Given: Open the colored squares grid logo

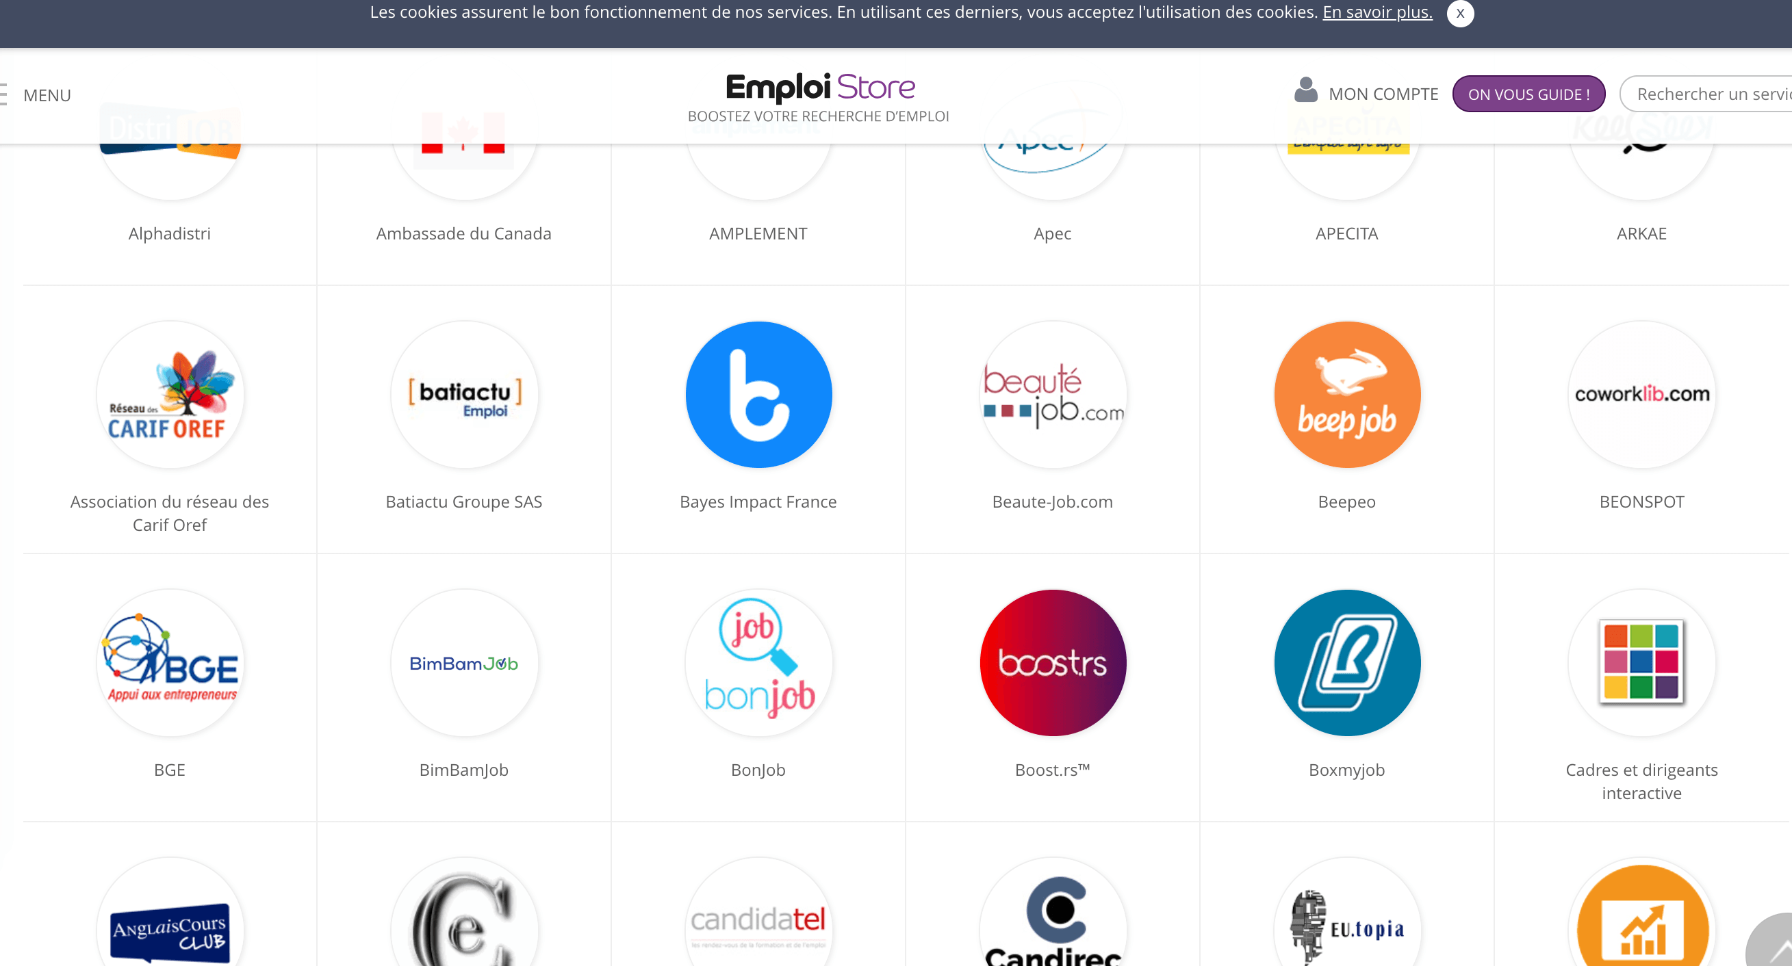Looking at the screenshot, I should (x=1641, y=663).
